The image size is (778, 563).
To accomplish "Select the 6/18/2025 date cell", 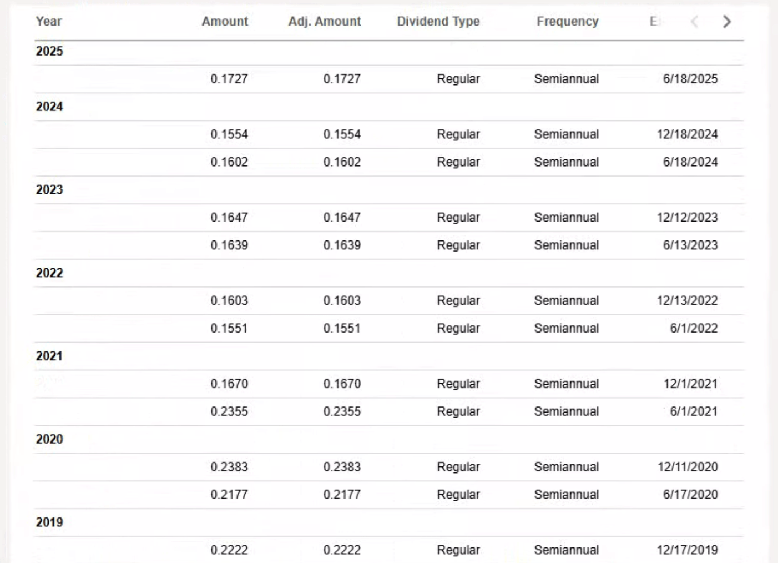I will [690, 79].
